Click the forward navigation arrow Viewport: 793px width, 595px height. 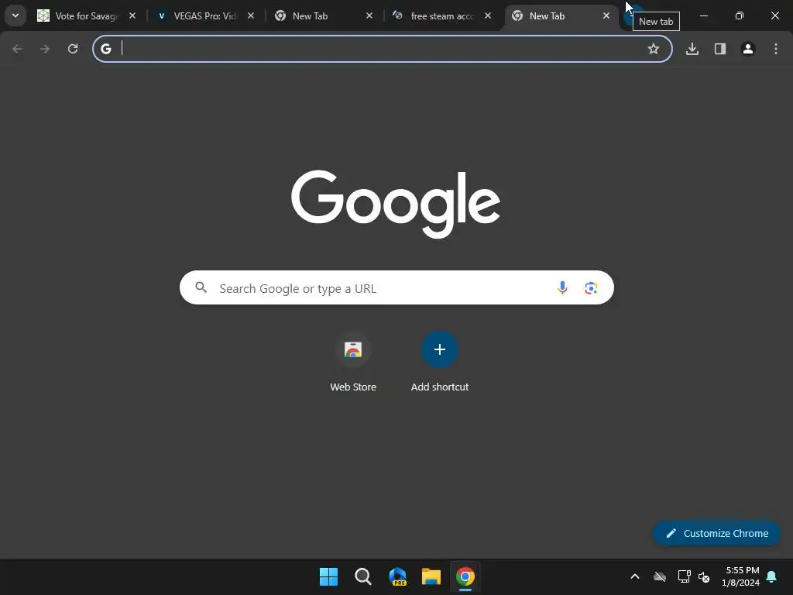(x=45, y=49)
